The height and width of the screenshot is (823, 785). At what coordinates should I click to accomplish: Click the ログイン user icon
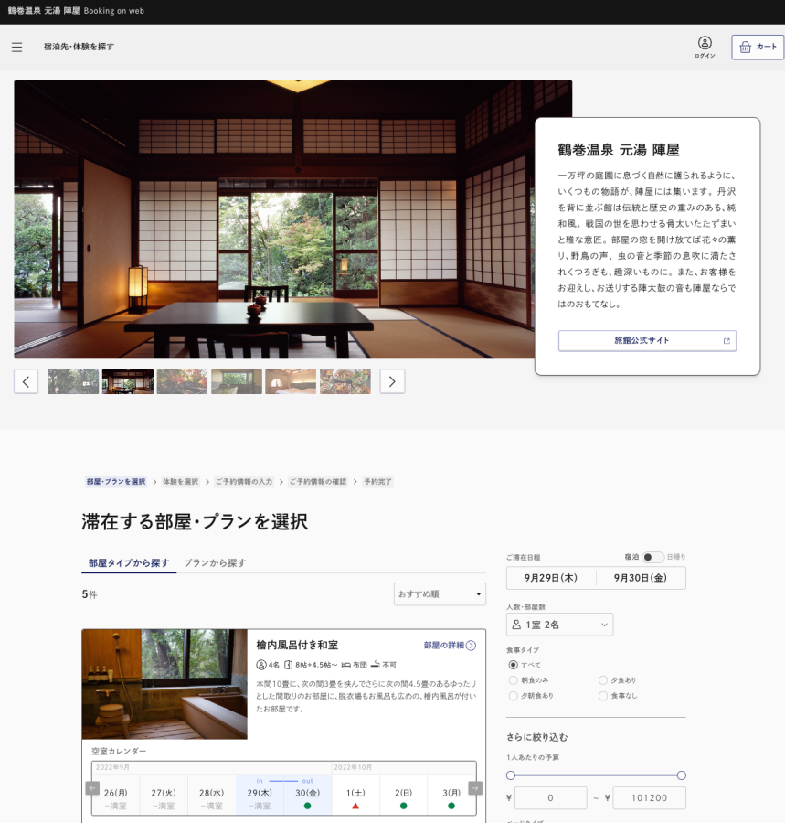click(x=705, y=44)
